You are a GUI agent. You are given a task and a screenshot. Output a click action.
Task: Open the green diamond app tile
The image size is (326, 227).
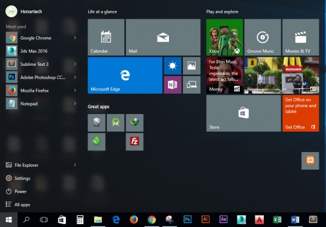tap(97, 142)
